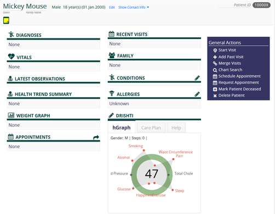Click the Appointments heading text
275x214 pixels.
pos(33,137)
